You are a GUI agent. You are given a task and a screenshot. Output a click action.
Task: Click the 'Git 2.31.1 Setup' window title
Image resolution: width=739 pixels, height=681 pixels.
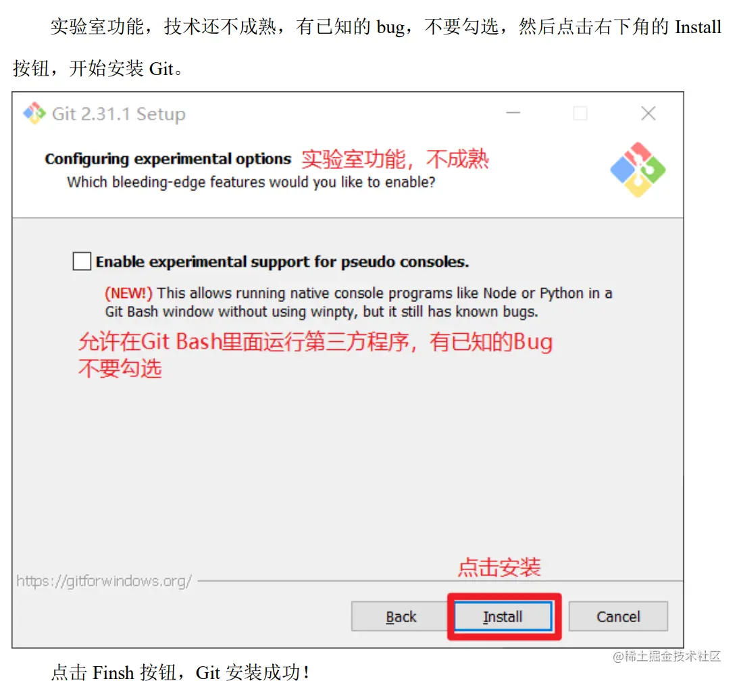[119, 114]
